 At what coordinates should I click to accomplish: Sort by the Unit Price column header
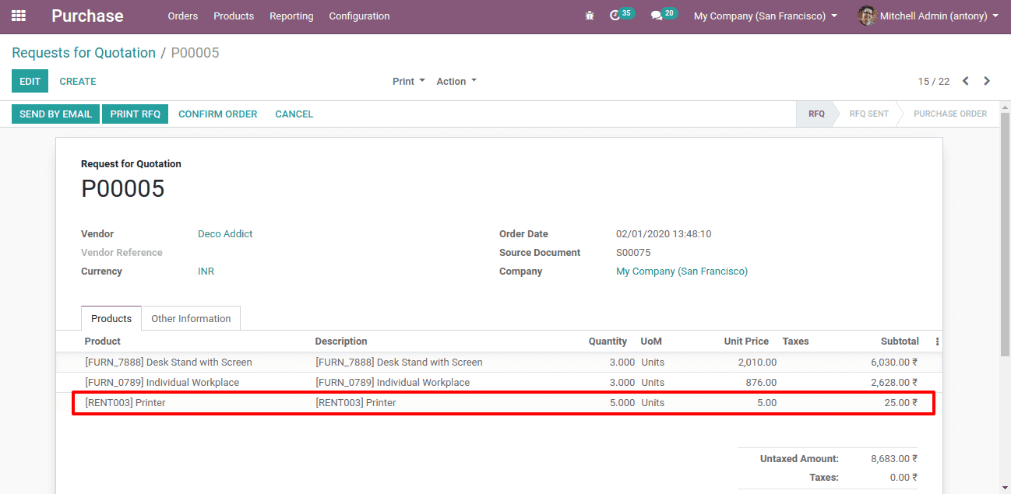point(746,341)
